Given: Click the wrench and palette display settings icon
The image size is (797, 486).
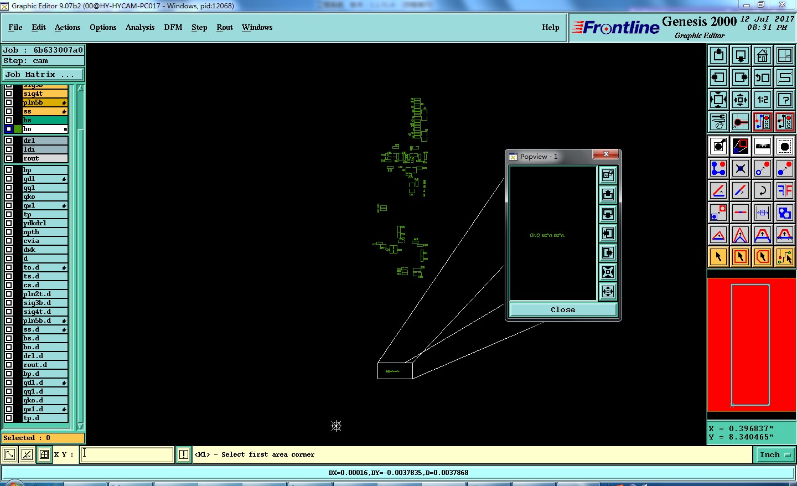Looking at the screenshot, I should (718, 122).
